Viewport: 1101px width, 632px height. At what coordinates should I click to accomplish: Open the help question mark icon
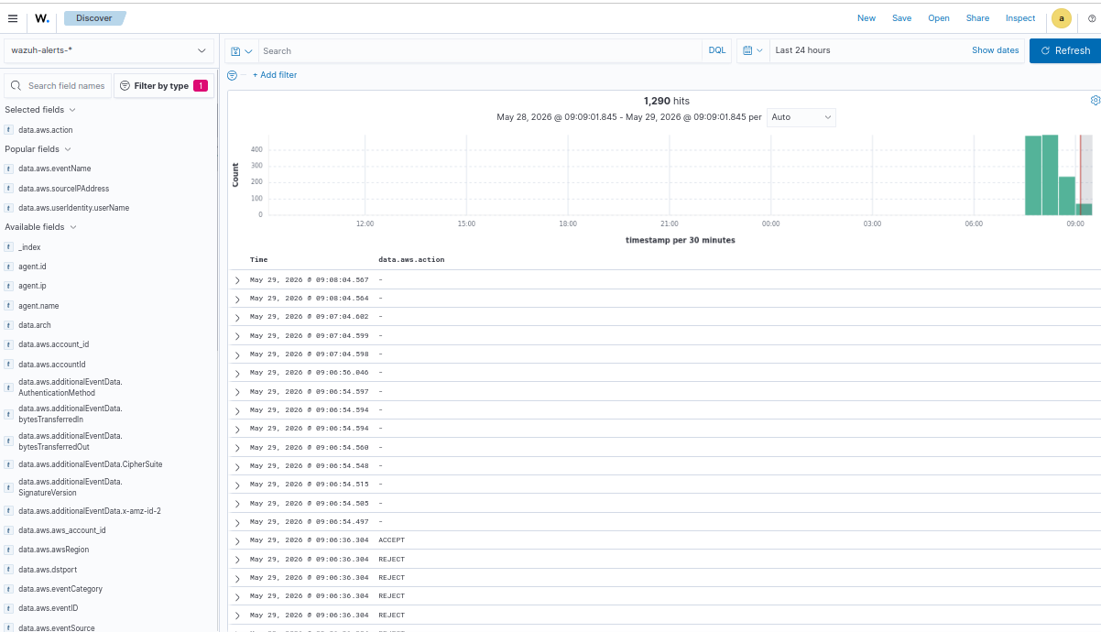(x=1091, y=18)
